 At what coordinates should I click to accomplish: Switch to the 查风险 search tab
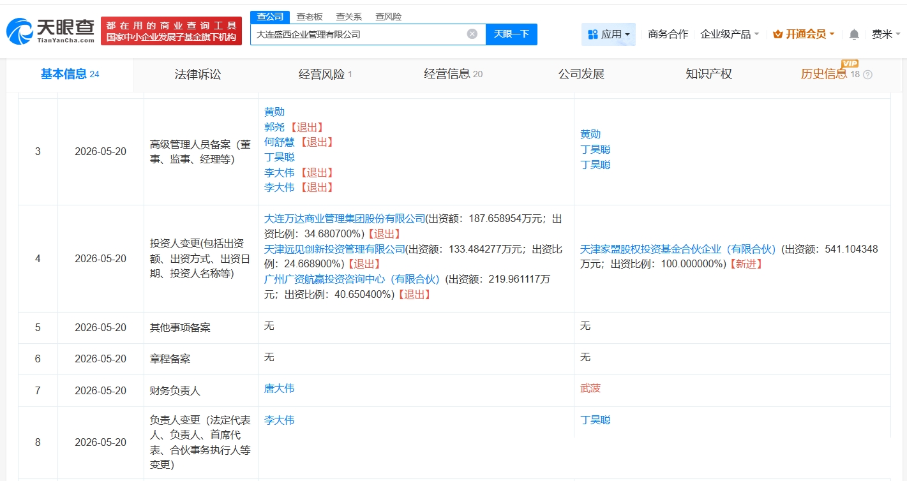[388, 17]
